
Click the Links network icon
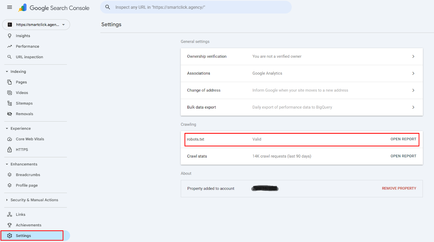[9, 214]
